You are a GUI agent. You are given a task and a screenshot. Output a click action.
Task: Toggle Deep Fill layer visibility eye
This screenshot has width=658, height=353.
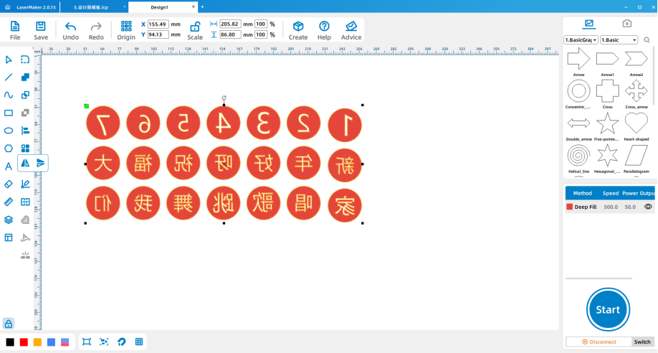pyautogui.click(x=648, y=207)
